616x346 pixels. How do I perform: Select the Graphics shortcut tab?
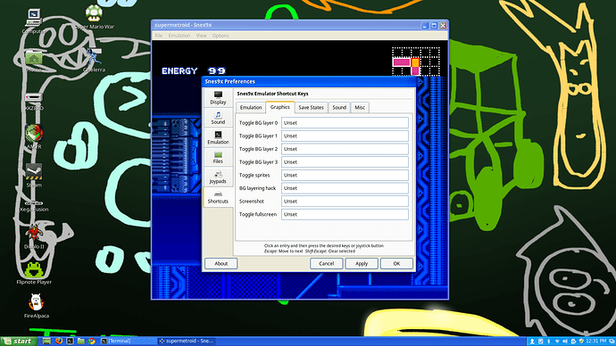click(280, 107)
